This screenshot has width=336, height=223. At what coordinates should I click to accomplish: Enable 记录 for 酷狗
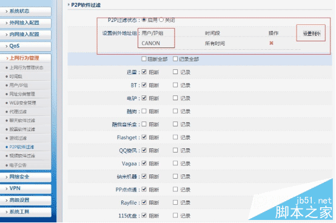(x=175, y=111)
